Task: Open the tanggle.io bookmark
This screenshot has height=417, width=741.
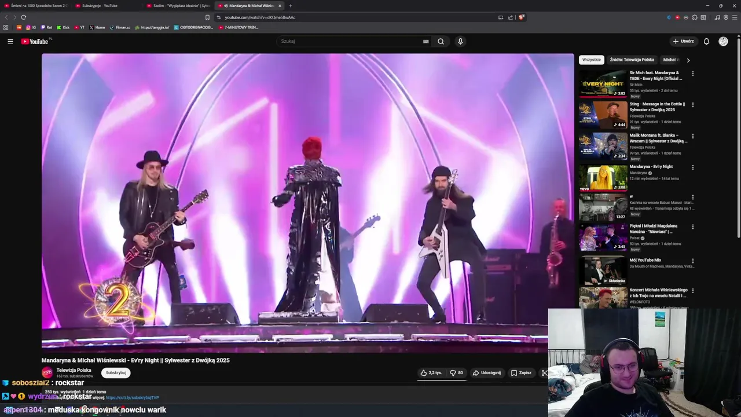Action: pyautogui.click(x=152, y=27)
